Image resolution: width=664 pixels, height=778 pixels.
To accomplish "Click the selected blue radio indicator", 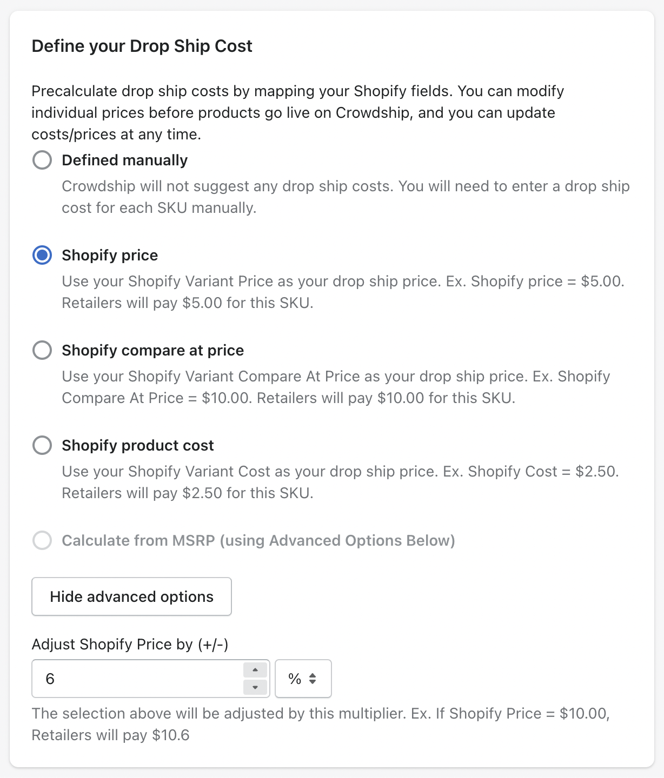I will point(42,255).
